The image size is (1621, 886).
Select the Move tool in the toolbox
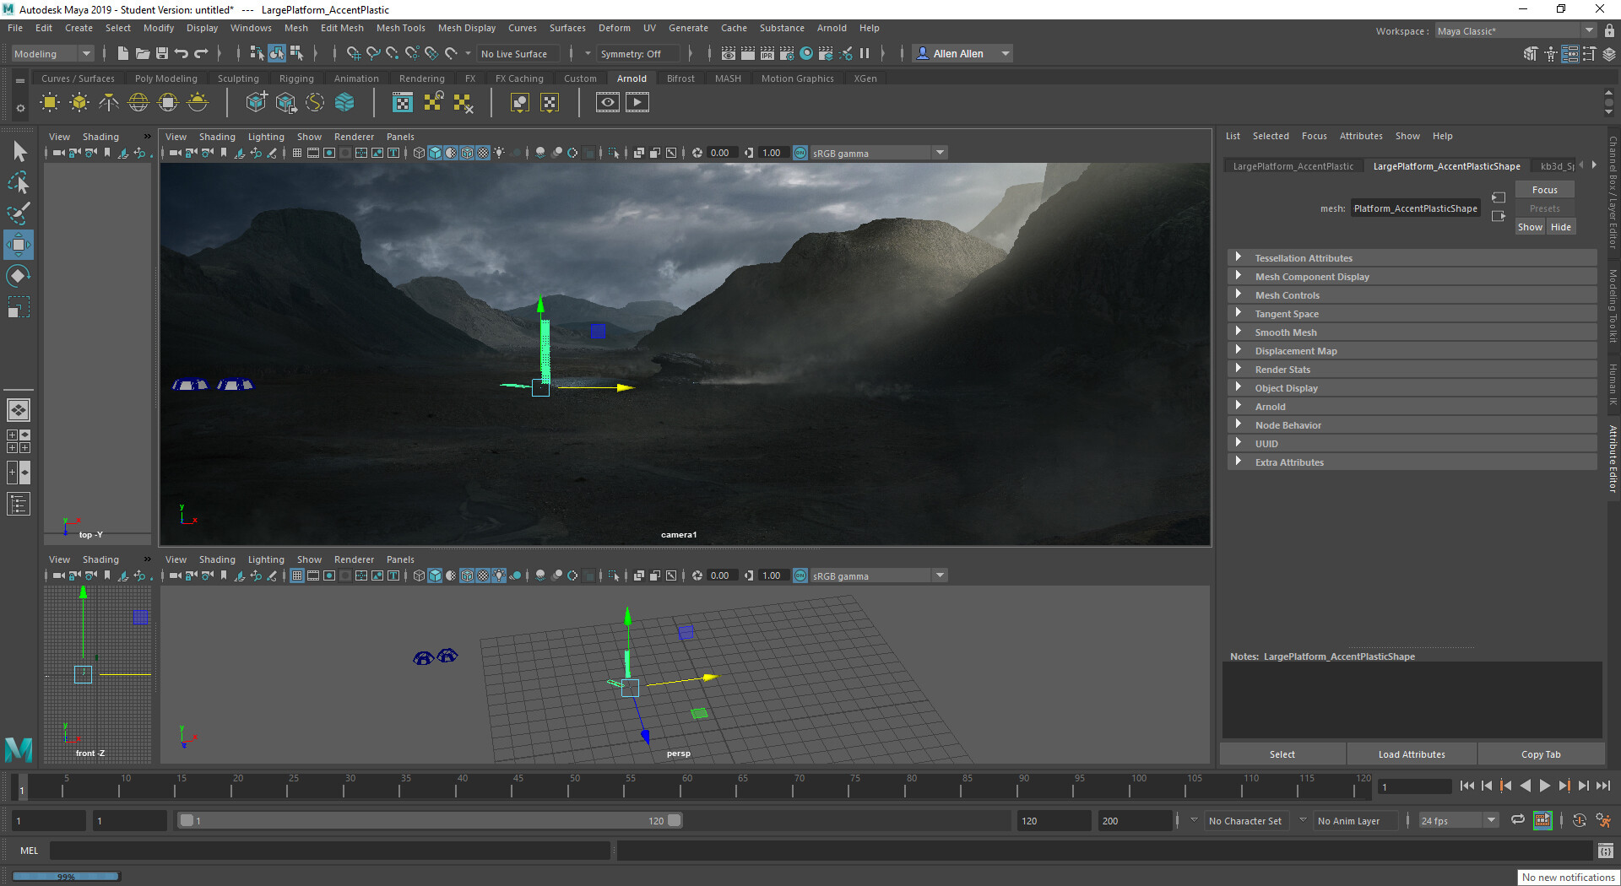[19, 245]
